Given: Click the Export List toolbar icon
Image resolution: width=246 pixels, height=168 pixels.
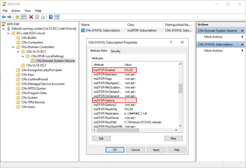Looking at the screenshot, I should [x=43, y=17].
